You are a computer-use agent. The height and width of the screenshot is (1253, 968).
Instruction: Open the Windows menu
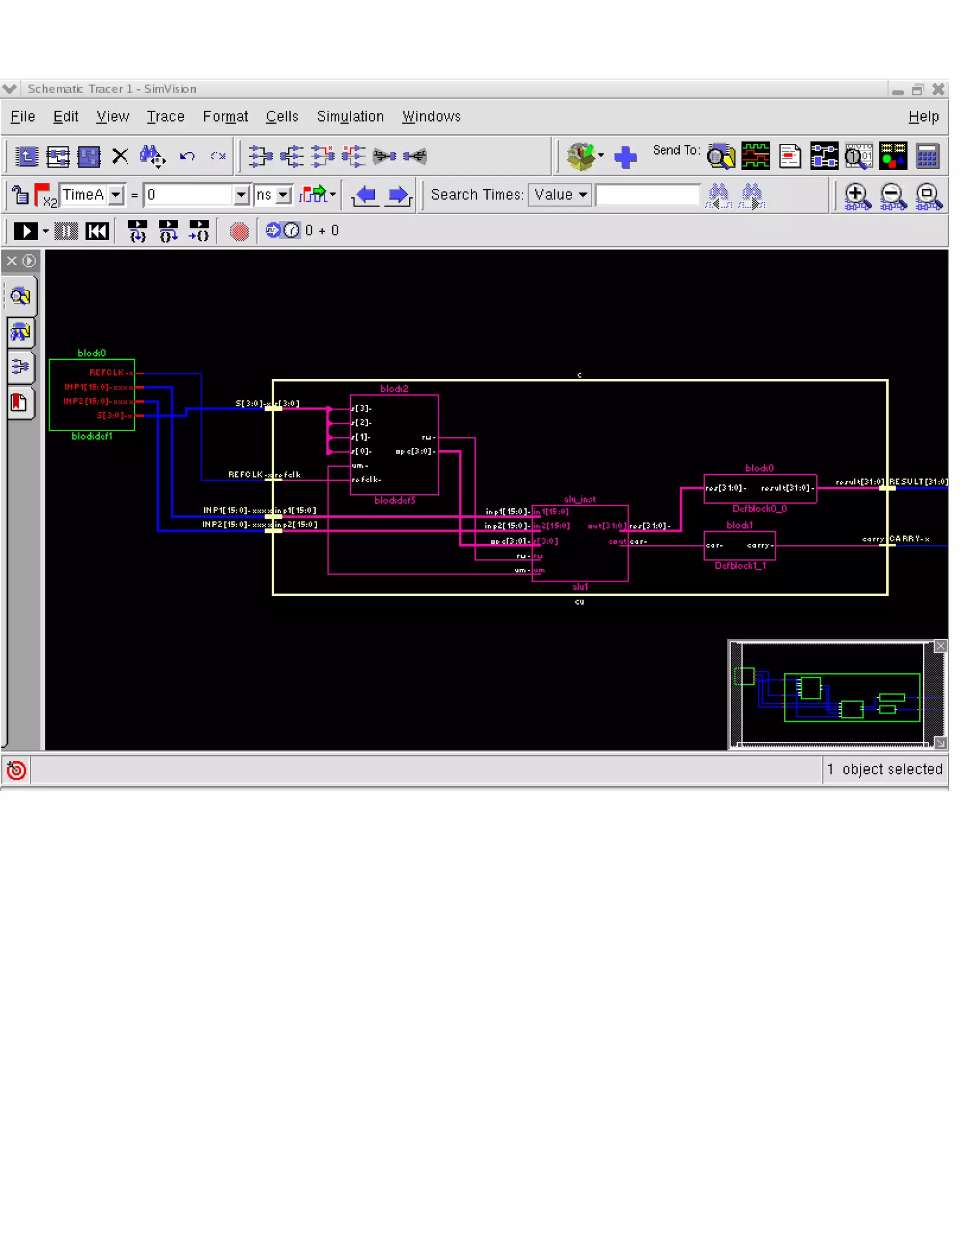point(431,116)
